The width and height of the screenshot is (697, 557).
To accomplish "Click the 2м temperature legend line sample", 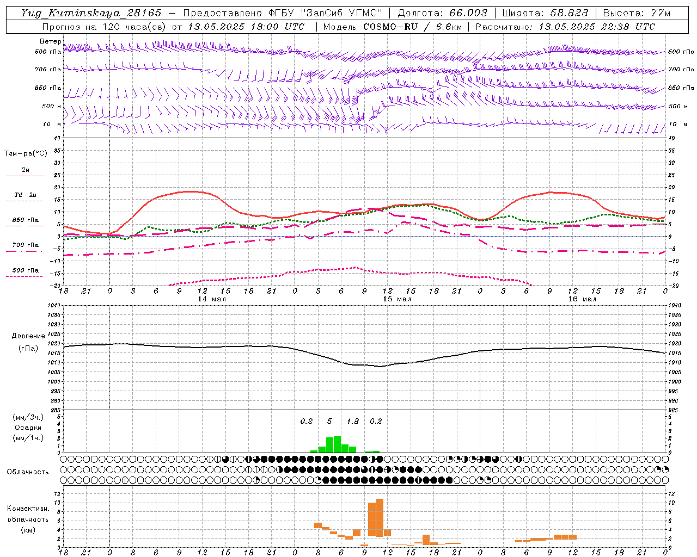I will (25, 176).
